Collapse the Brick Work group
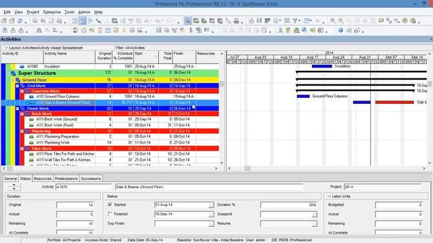This screenshot has height=243, width=433. pos(22,114)
